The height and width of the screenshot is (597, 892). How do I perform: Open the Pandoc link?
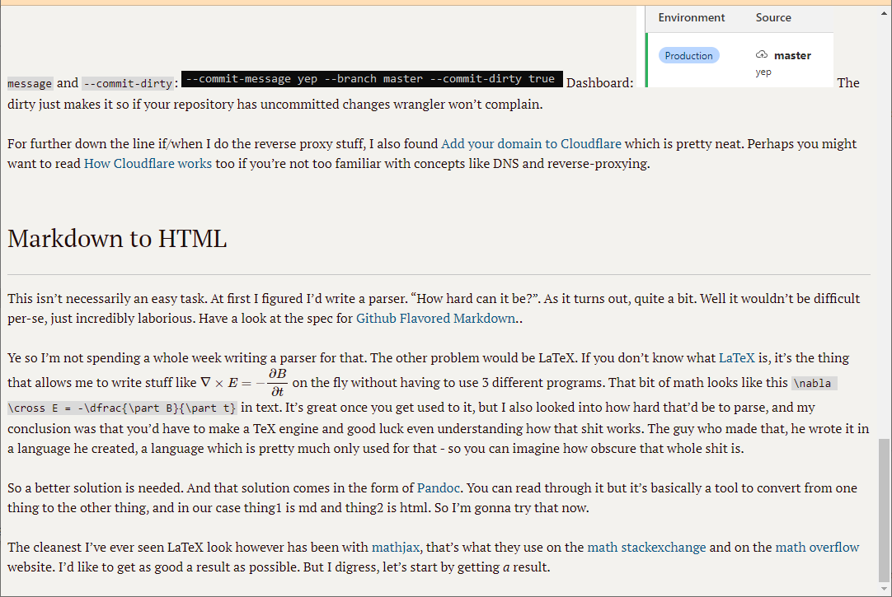438,487
